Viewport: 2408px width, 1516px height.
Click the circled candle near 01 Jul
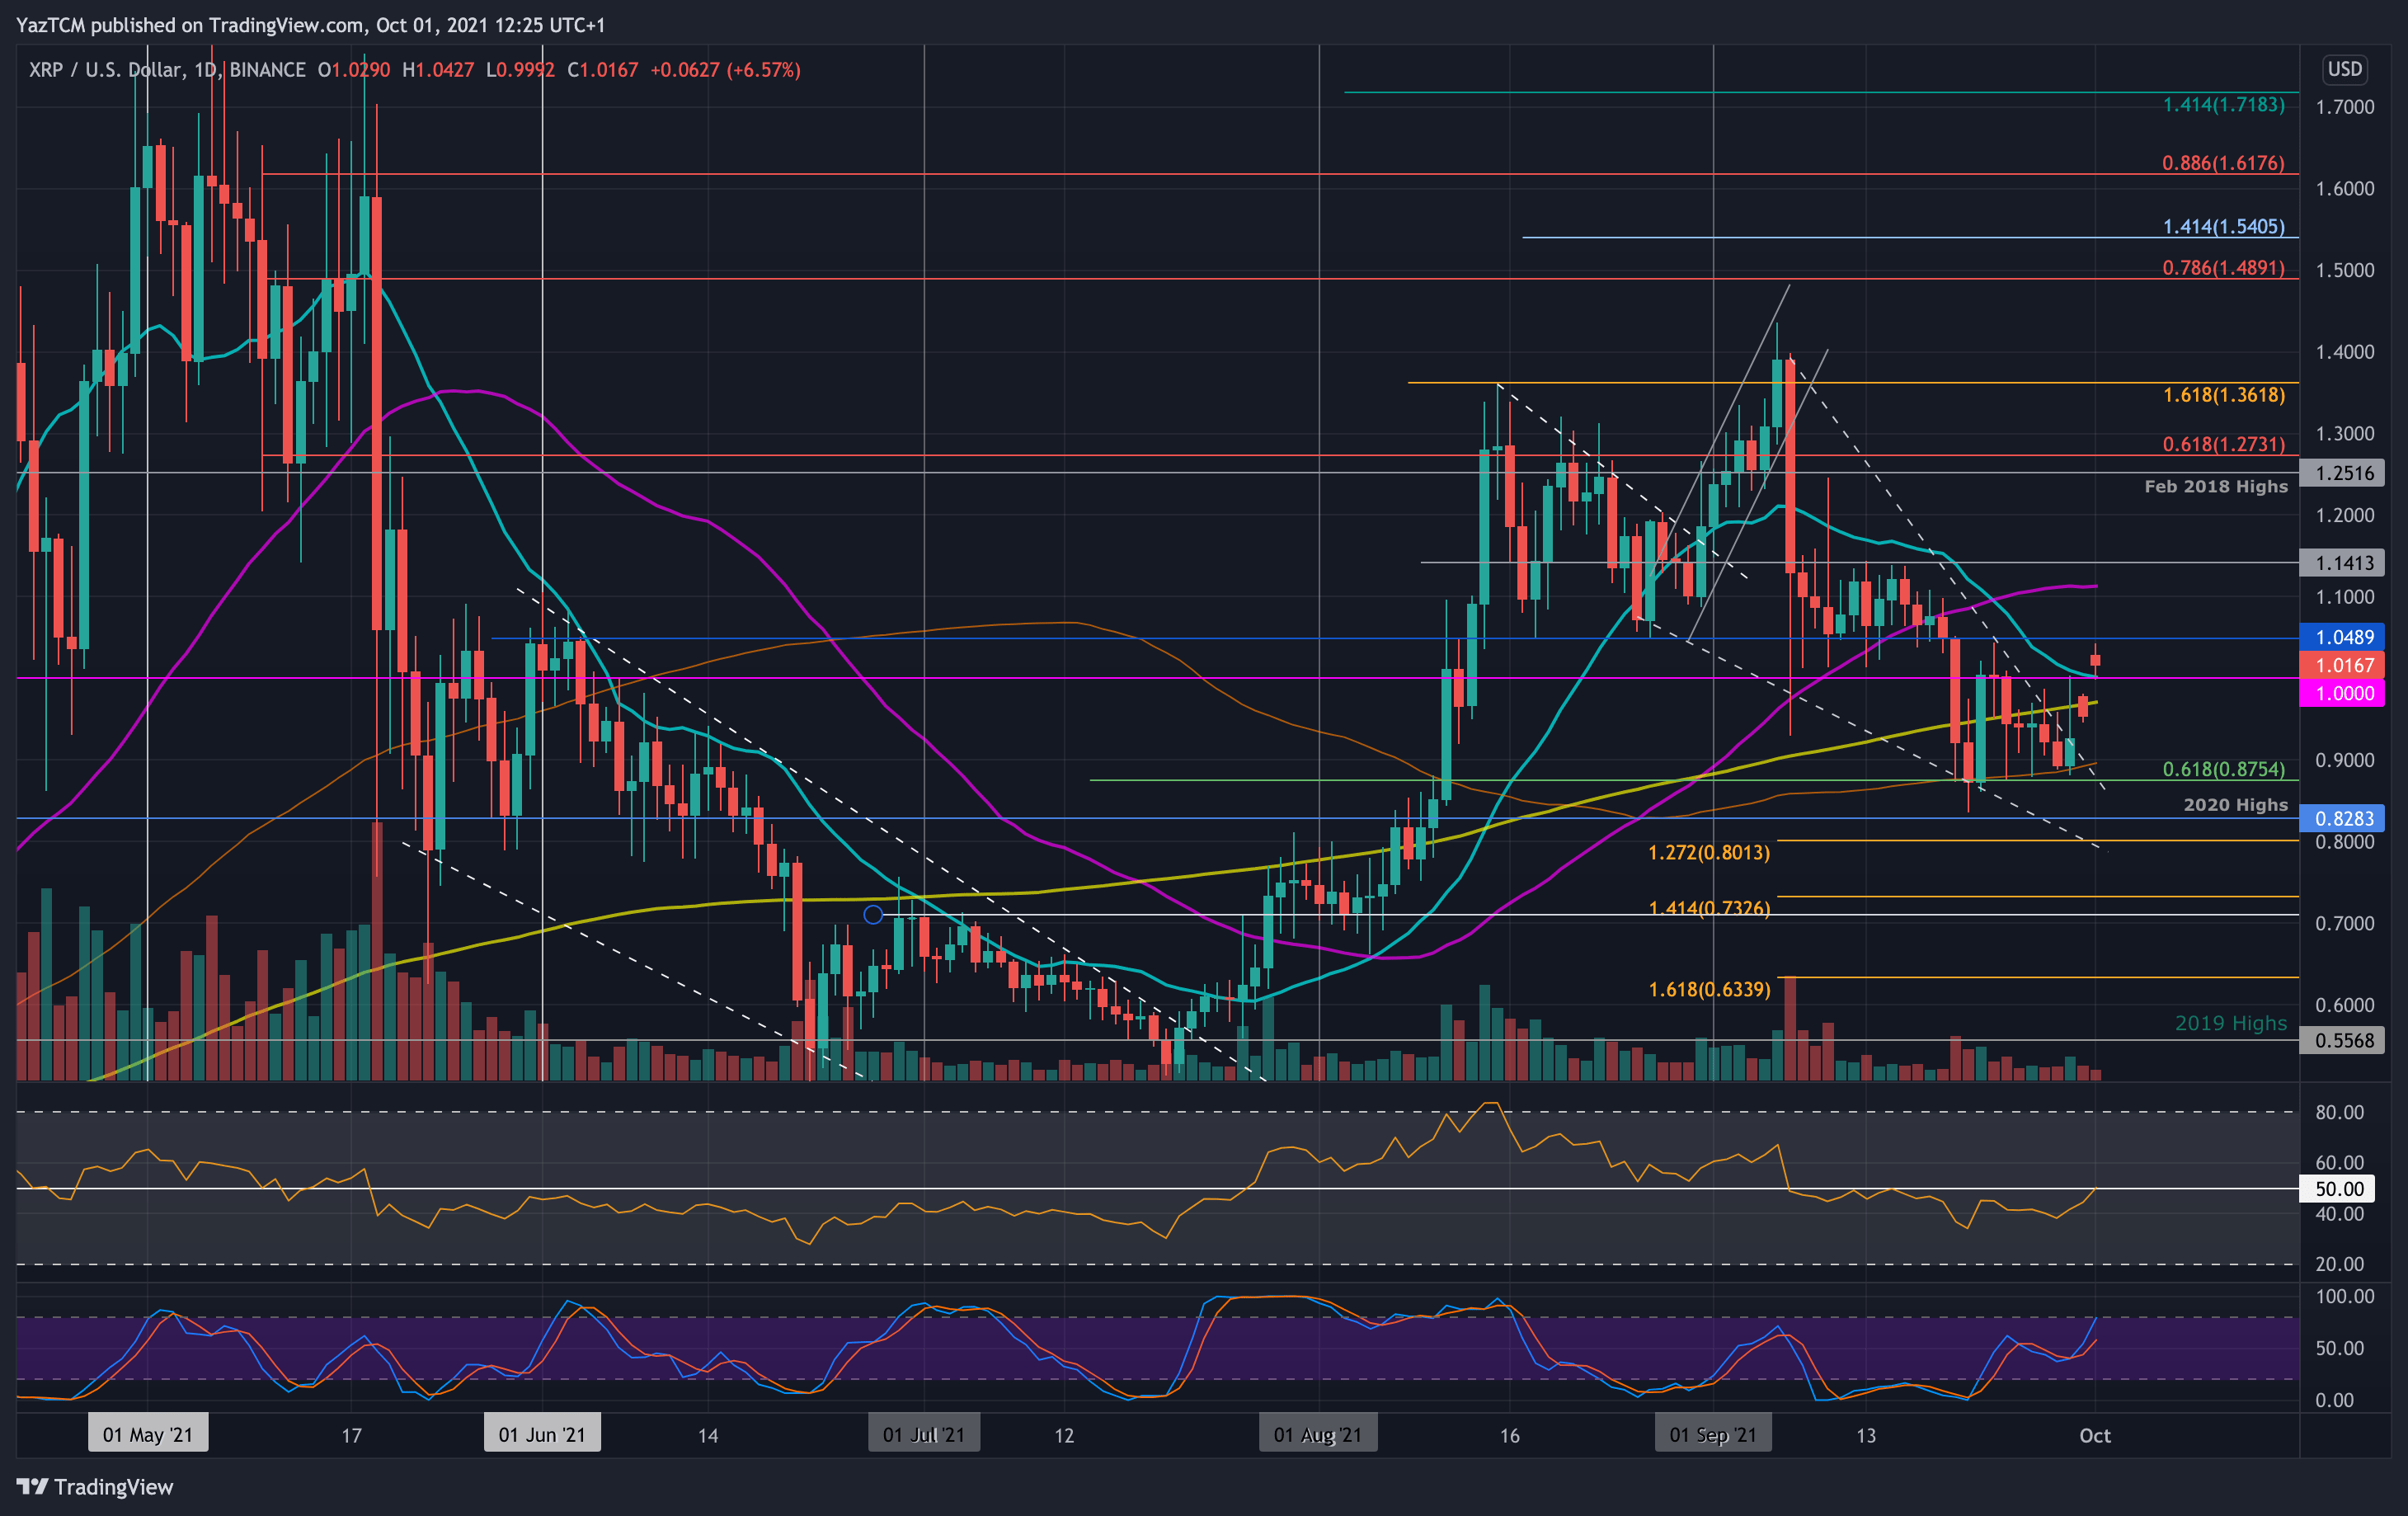click(875, 914)
